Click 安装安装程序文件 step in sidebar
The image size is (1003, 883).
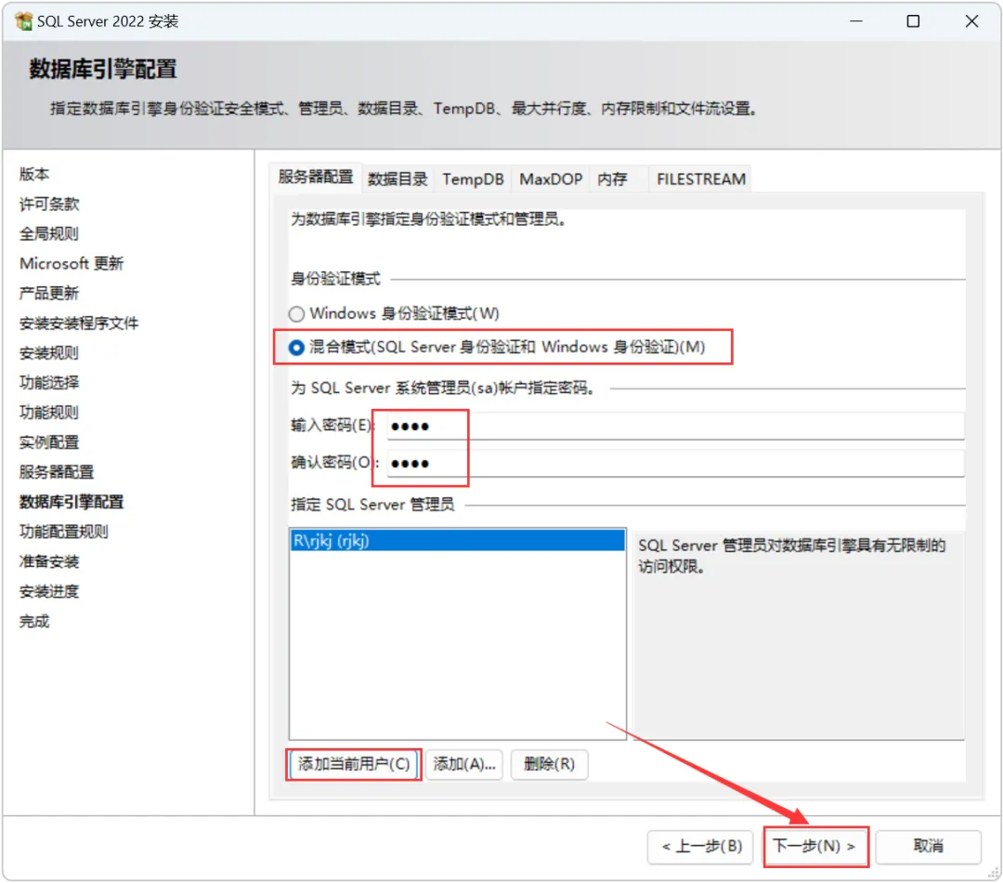tap(79, 323)
